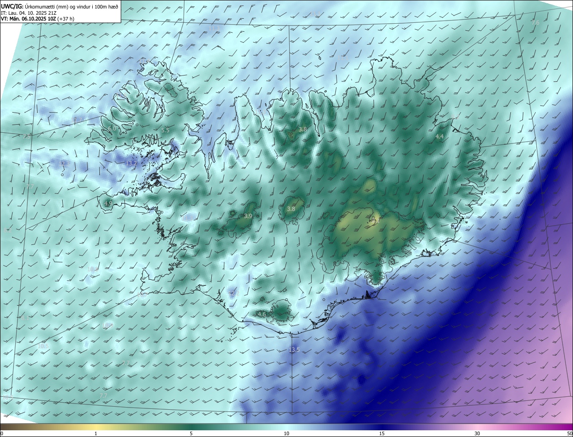
Task: Click the 5.5 precipitation value on map
Action: pos(165,130)
